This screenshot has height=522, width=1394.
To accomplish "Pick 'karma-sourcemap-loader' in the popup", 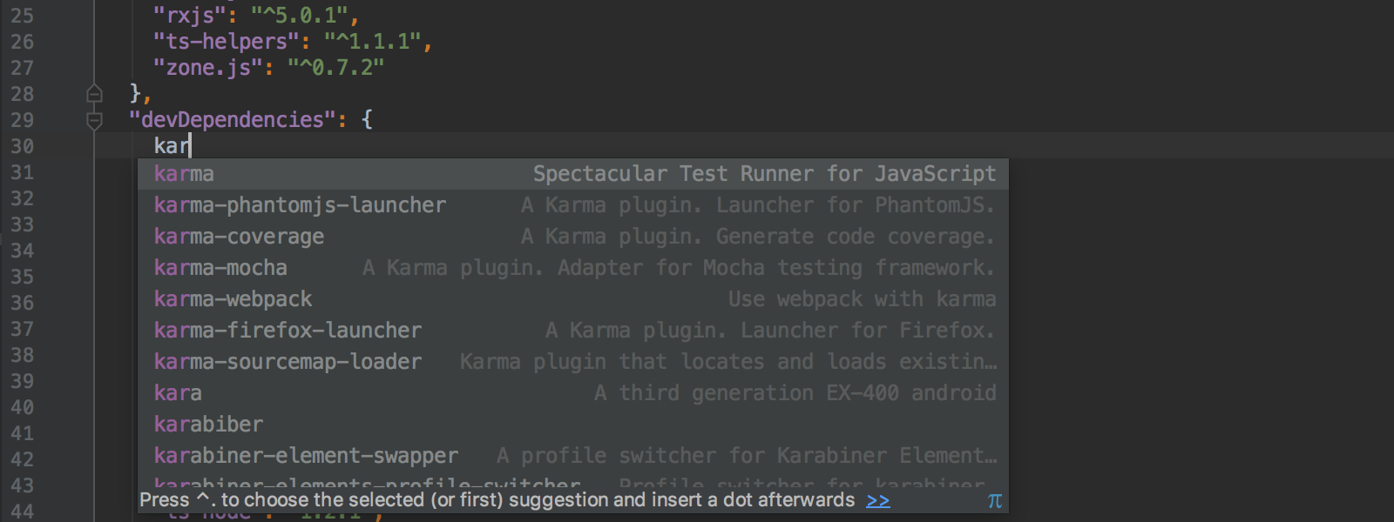I will click(x=573, y=362).
